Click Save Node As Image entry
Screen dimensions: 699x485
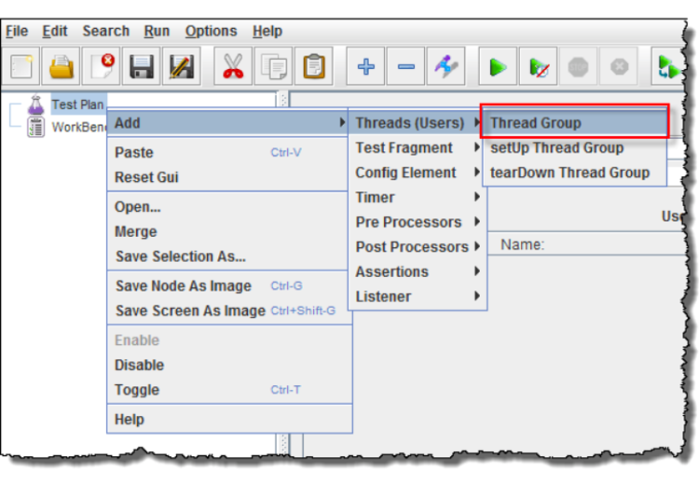coord(183,286)
